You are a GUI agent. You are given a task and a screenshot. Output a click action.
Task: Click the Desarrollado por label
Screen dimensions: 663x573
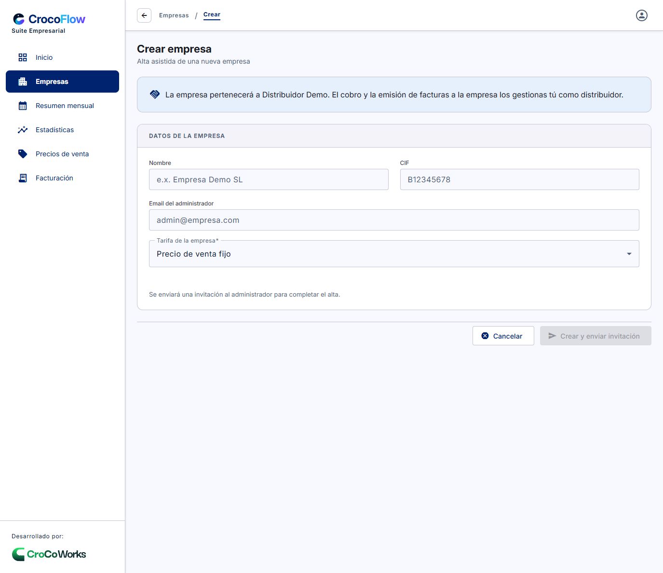tap(38, 536)
